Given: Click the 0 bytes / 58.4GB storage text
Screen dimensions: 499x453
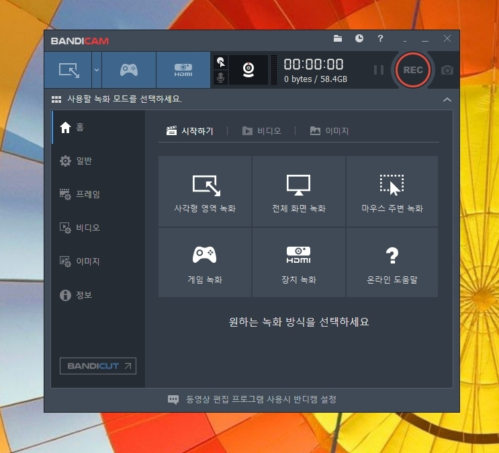Looking at the screenshot, I should click(316, 79).
